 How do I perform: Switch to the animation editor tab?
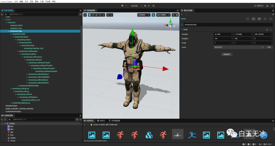(114, 121)
